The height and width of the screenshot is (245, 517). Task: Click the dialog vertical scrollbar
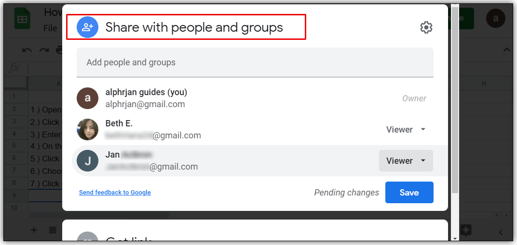tap(455, 98)
